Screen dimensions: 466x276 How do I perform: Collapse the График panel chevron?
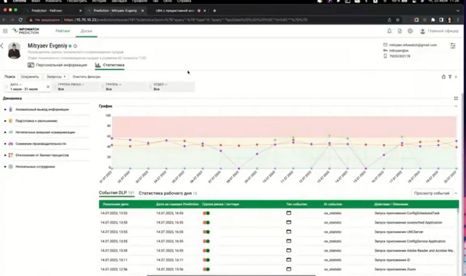(x=456, y=106)
